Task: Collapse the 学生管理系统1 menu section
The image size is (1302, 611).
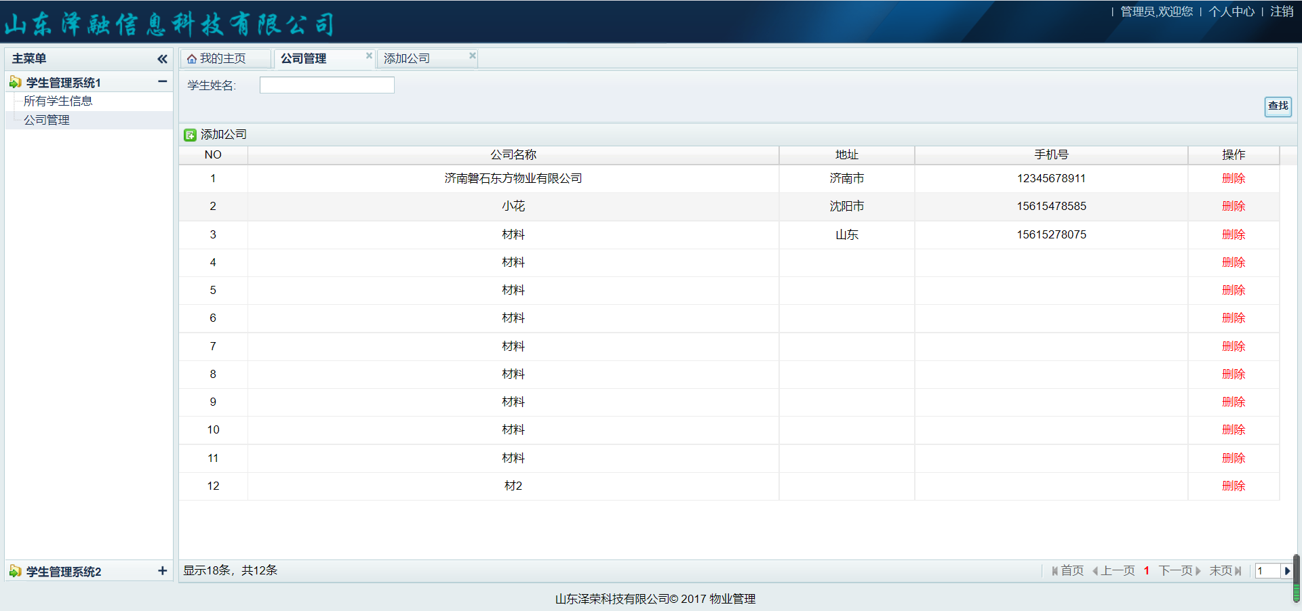Action: point(162,82)
